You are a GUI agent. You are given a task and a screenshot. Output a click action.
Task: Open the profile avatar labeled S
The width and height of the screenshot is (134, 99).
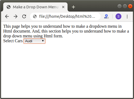point(118,16)
